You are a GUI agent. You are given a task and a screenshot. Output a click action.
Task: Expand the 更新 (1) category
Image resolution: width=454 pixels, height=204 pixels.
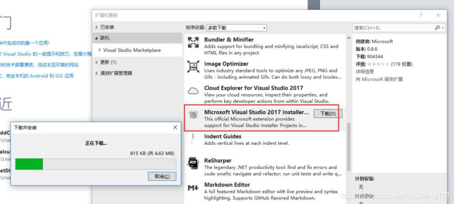(x=97, y=62)
